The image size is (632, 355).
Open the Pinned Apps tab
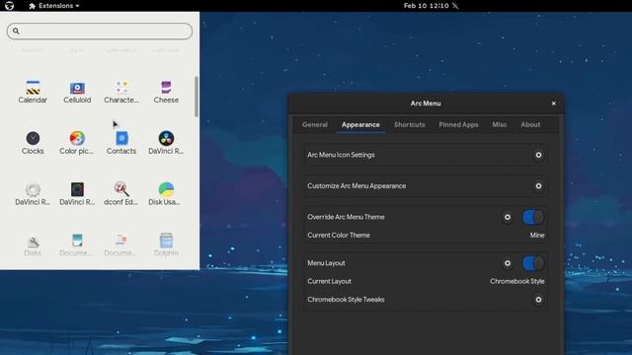458,125
